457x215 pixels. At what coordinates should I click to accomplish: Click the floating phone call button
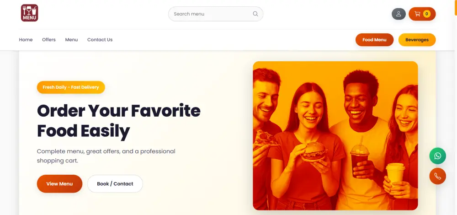click(437, 176)
